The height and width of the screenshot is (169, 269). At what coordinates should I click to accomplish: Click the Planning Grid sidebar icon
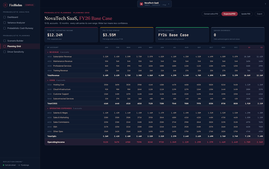click(x=5, y=46)
